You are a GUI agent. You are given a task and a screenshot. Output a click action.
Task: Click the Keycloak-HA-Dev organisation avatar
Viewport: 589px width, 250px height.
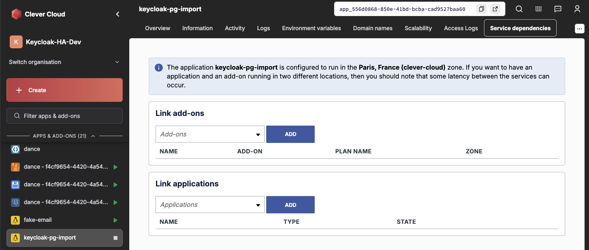(x=16, y=42)
